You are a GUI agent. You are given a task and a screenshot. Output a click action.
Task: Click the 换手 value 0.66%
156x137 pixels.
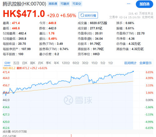coord(130,23)
